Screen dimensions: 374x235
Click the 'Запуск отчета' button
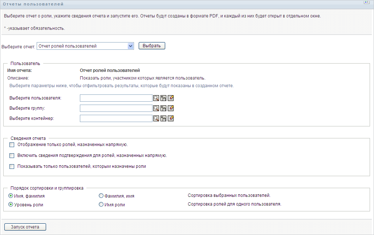25,227
